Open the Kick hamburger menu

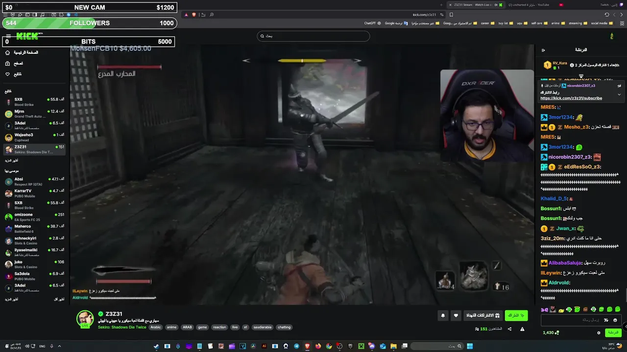point(8,36)
